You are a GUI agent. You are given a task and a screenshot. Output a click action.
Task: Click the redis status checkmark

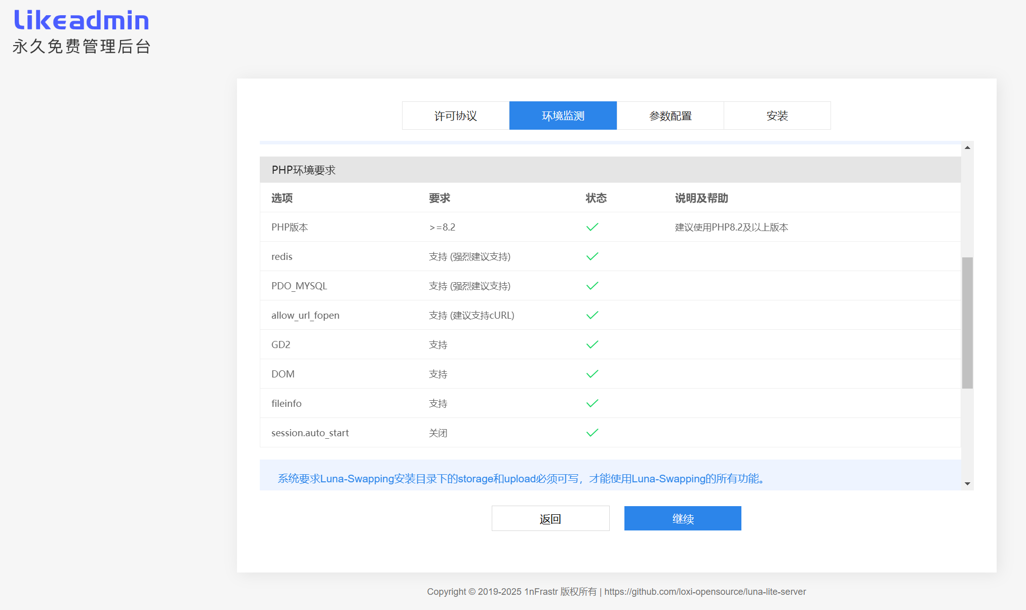click(592, 256)
